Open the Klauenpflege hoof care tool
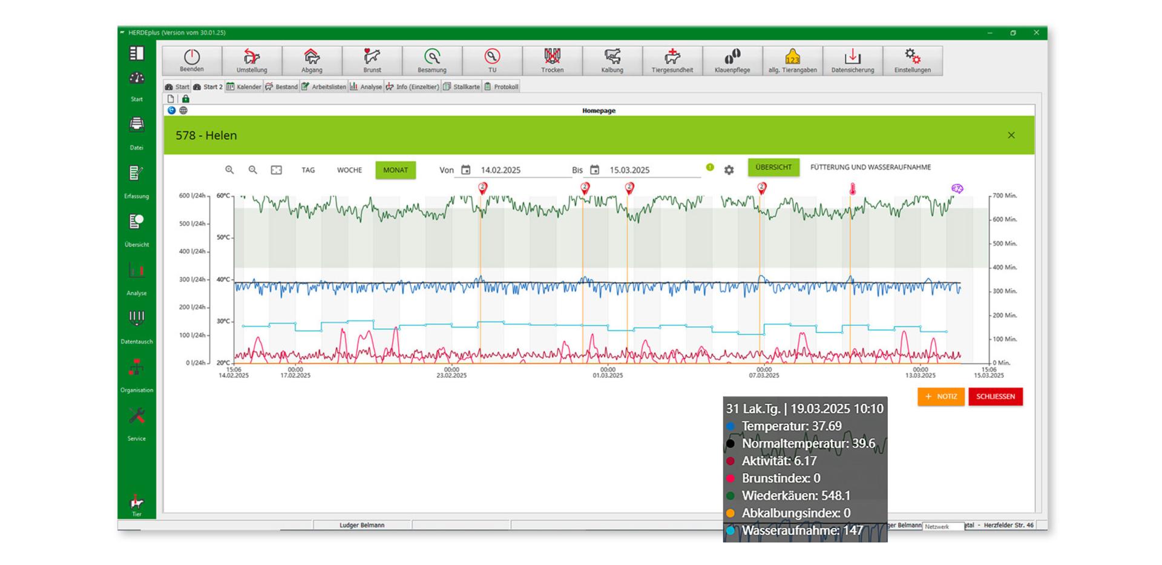This screenshot has width=1162, height=565. click(x=732, y=61)
